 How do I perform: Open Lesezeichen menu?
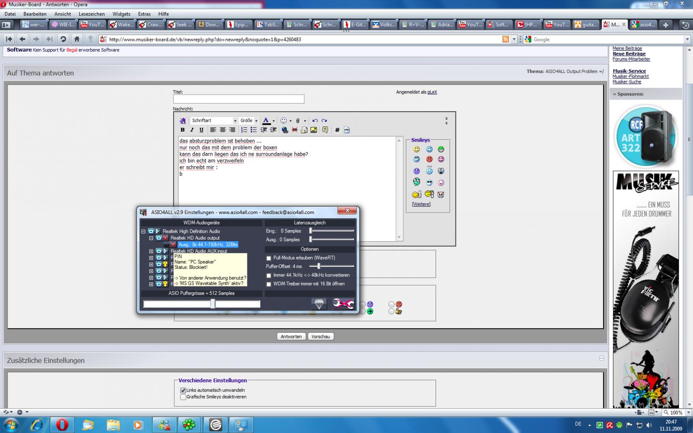[92, 14]
